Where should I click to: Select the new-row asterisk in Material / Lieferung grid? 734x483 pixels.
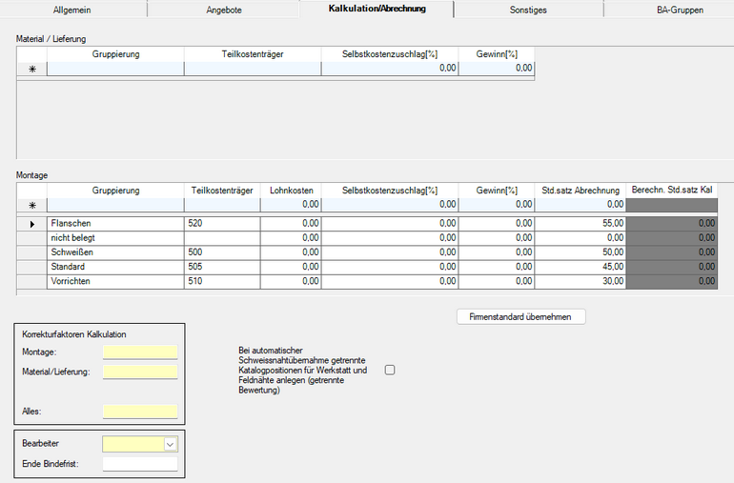(x=31, y=70)
